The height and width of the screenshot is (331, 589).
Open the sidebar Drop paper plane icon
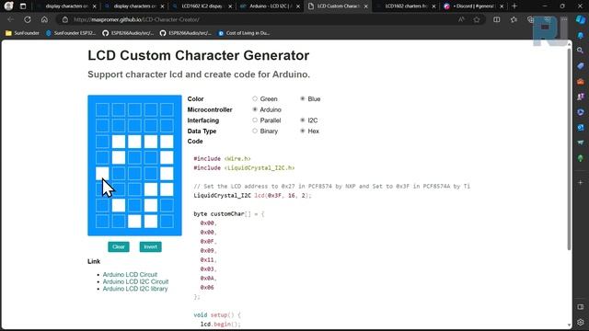coord(581,143)
